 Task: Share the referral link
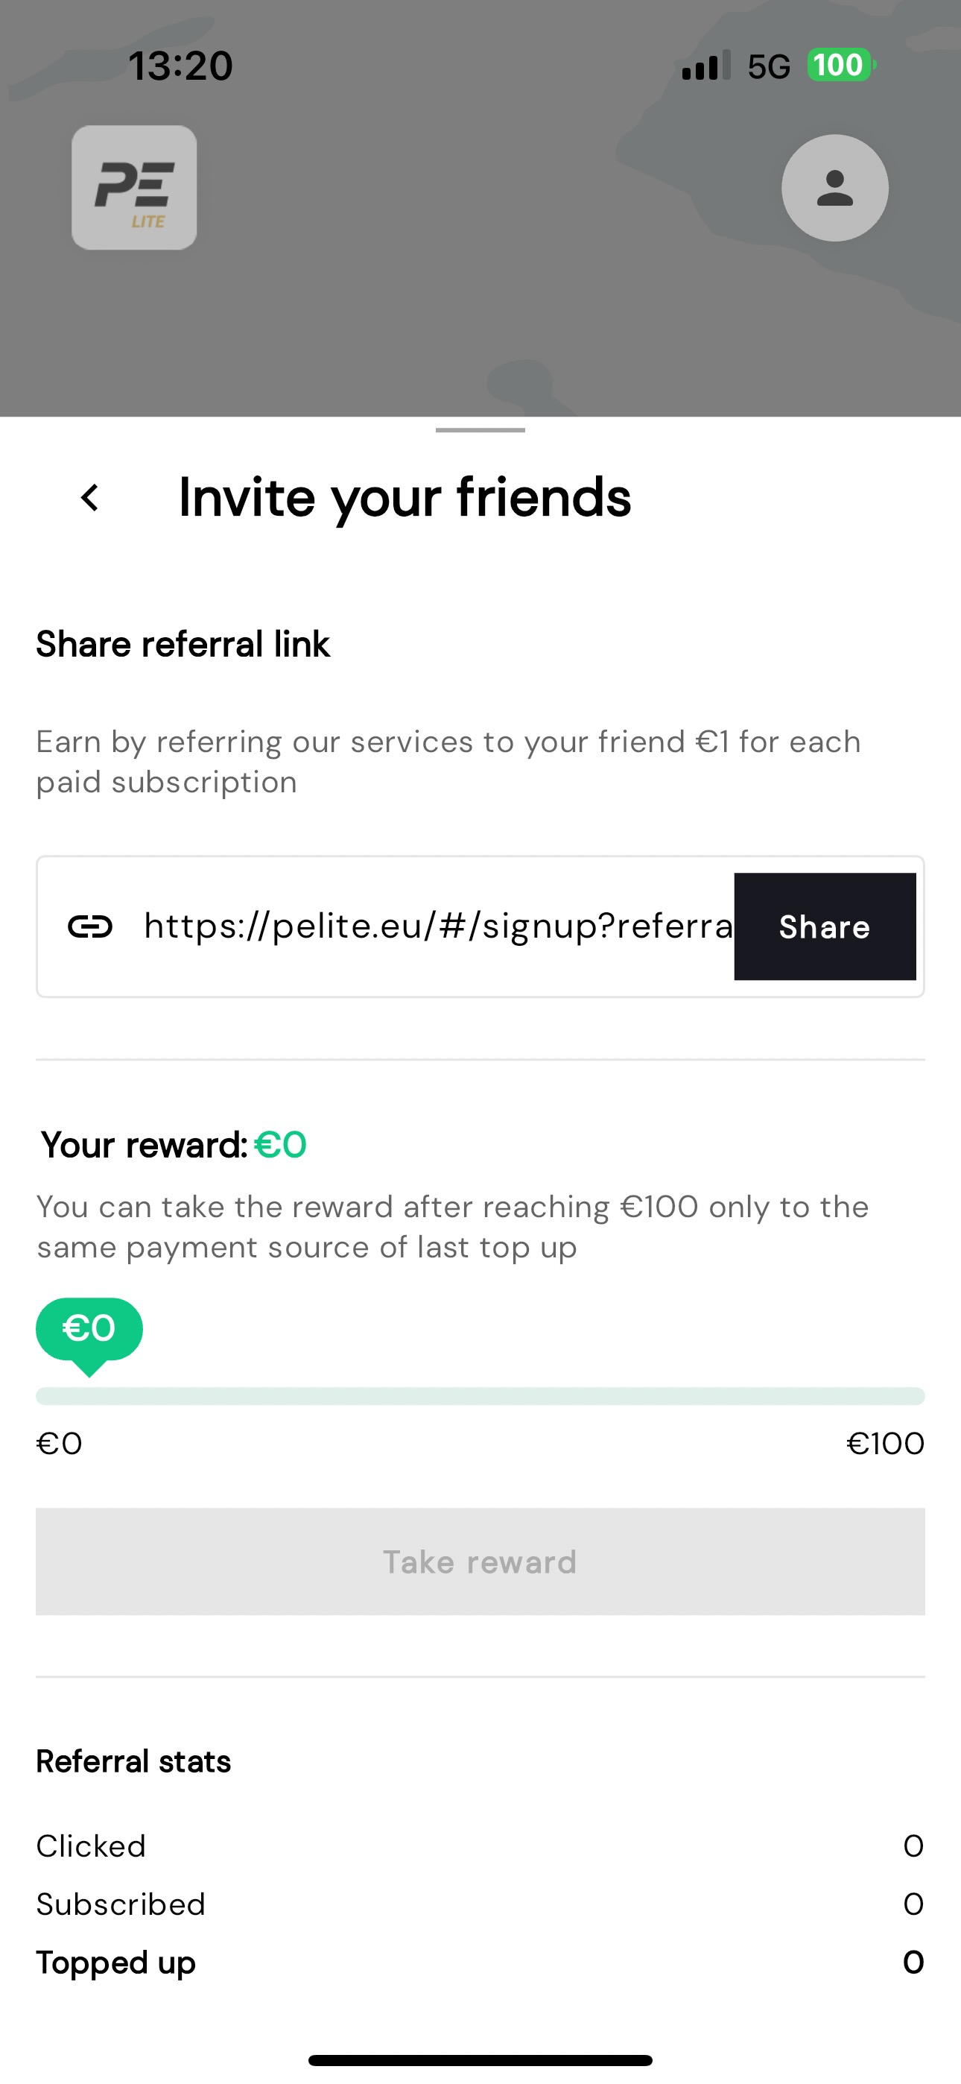[825, 926]
